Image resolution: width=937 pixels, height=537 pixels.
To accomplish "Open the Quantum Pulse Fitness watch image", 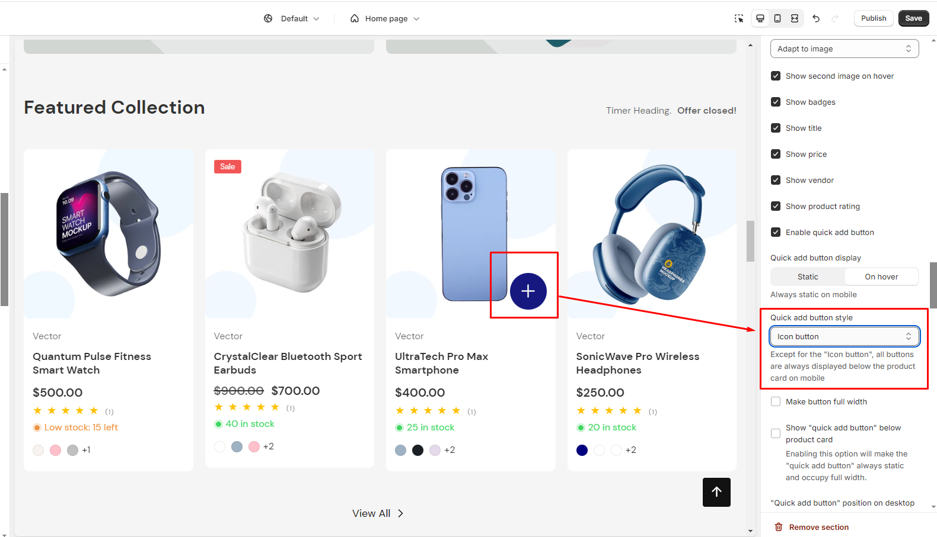I will 109,234.
